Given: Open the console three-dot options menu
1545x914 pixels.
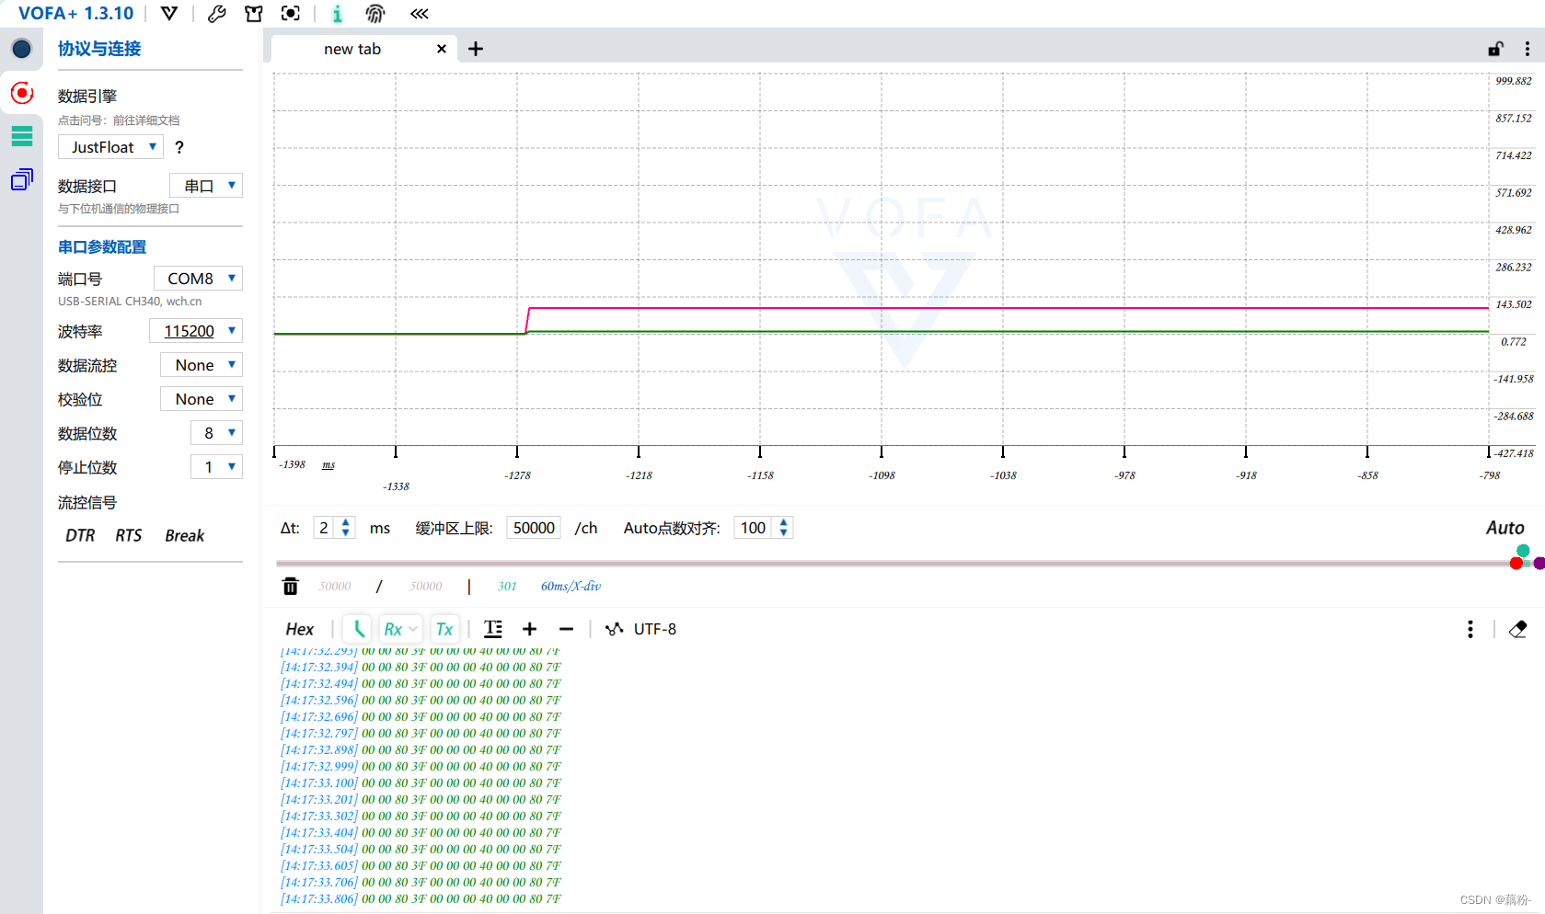Looking at the screenshot, I should click(x=1470, y=629).
